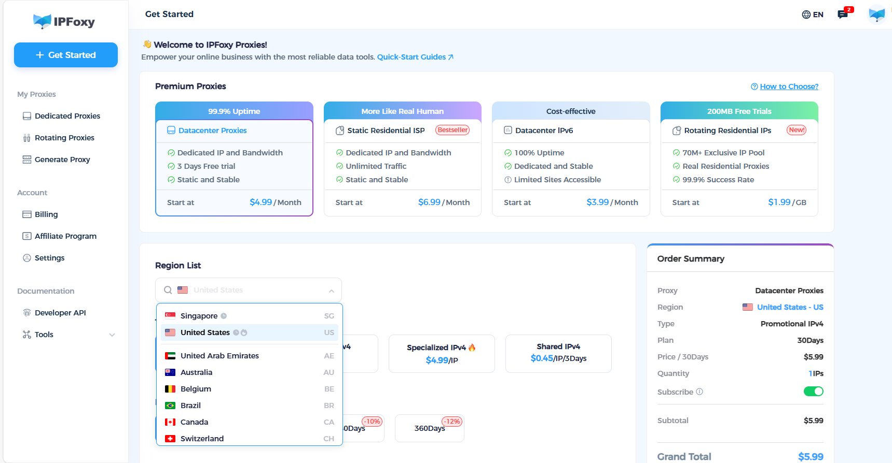Open the Quick-Start Guides link
The width and height of the screenshot is (892, 463).
point(415,57)
